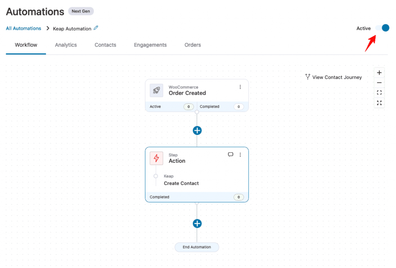Click the Keap Automation name text
396x268 pixels.
[x=72, y=29]
